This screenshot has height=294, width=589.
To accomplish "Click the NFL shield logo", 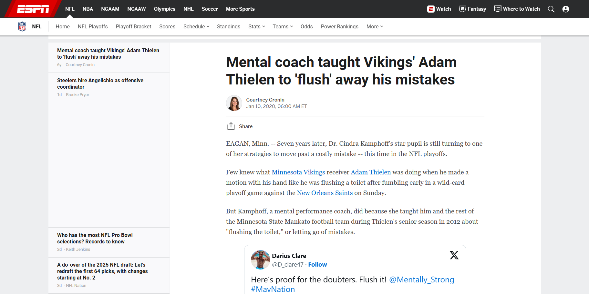I will (22, 26).
